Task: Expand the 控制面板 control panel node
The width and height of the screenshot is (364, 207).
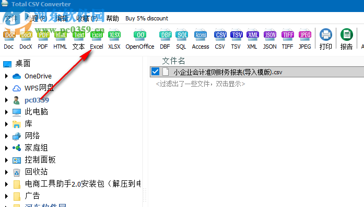Action: click(6, 160)
